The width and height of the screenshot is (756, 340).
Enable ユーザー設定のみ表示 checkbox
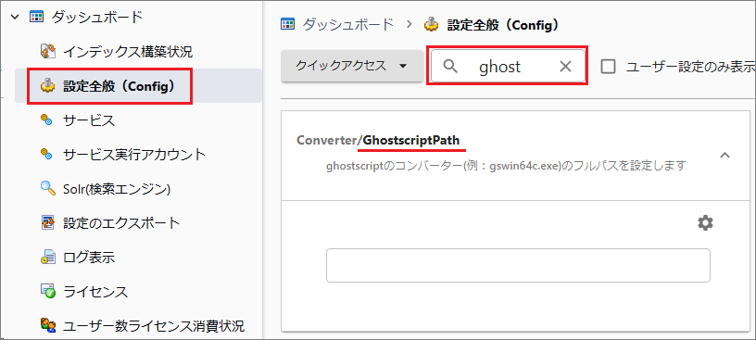click(609, 67)
